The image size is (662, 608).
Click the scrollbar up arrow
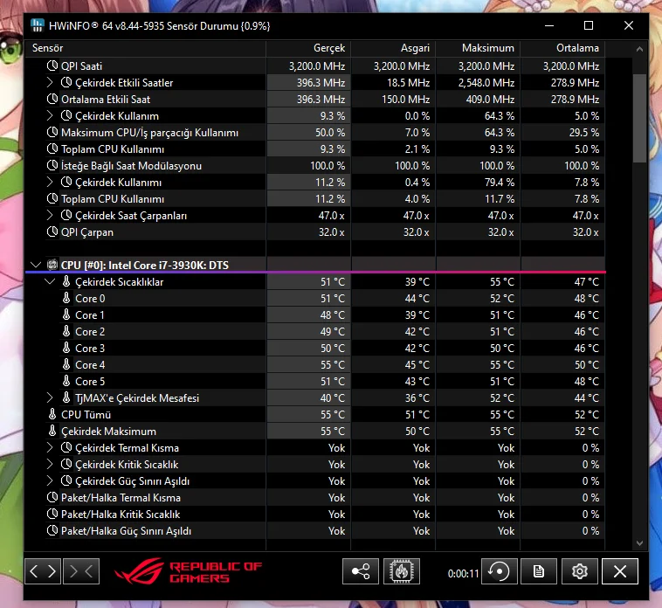click(x=639, y=49)
